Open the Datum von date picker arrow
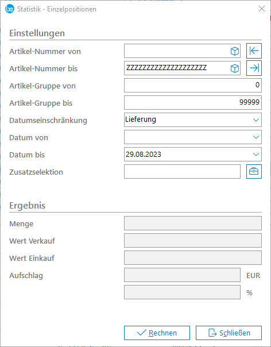This screenshot has height=347, width=271. tap(256, 137)
